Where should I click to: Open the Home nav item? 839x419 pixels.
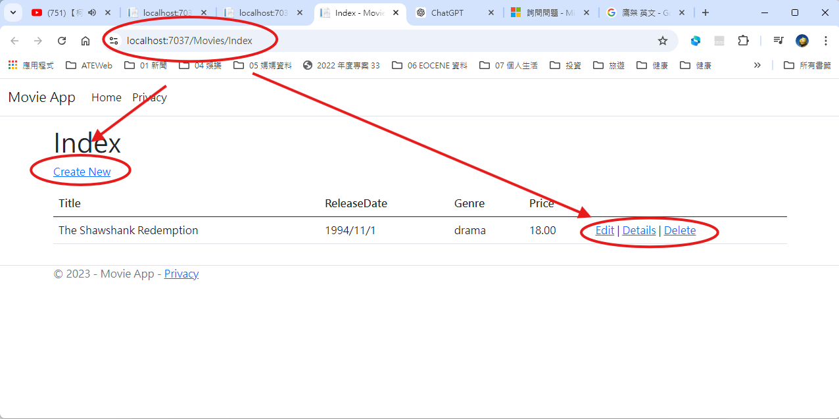tap(107, 97)
